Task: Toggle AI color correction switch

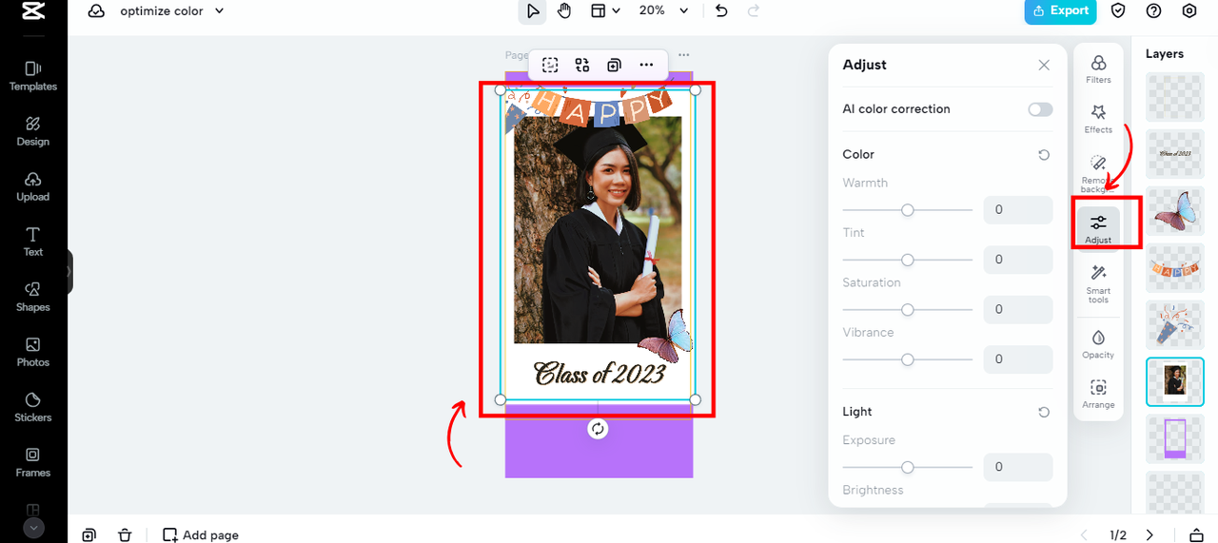Action: [1040, 109]
